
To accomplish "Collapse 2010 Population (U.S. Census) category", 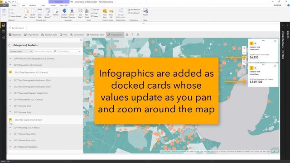I will point(10,65).
